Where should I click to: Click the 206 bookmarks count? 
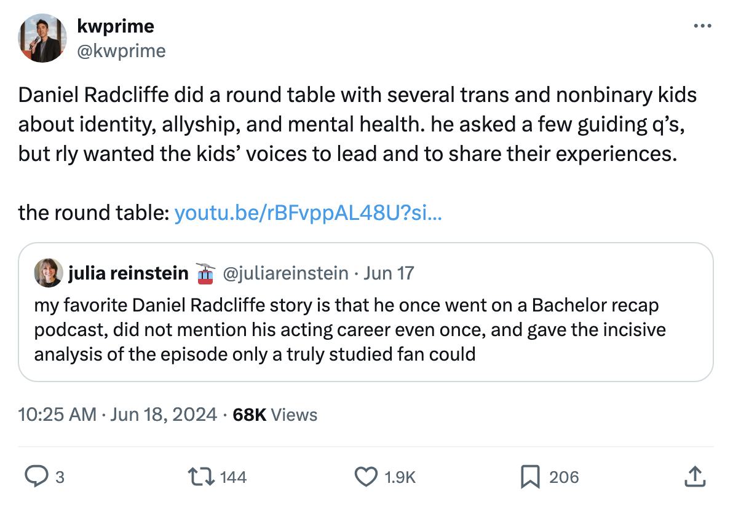564,477
